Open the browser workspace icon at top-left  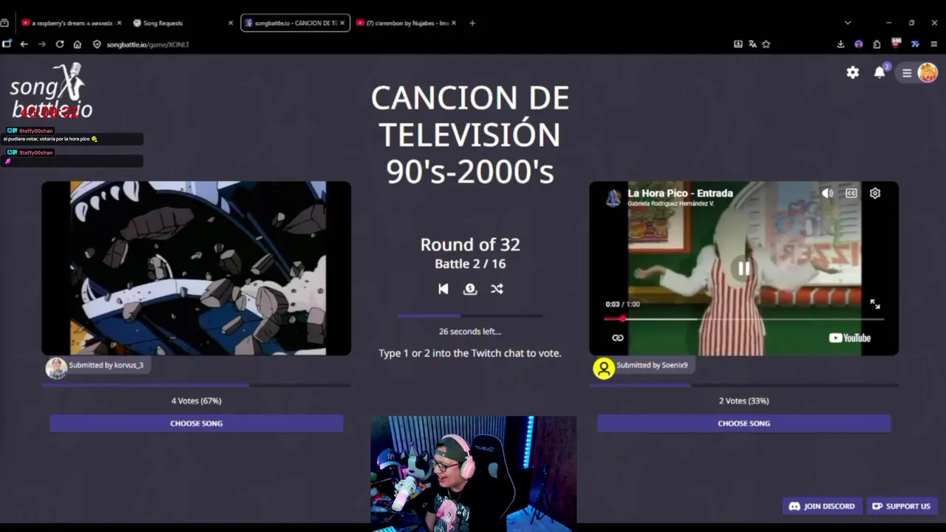point(4,23)
